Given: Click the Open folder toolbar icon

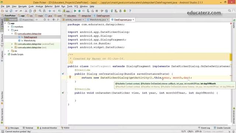Looking at the screenshot, I should [2, 11].
